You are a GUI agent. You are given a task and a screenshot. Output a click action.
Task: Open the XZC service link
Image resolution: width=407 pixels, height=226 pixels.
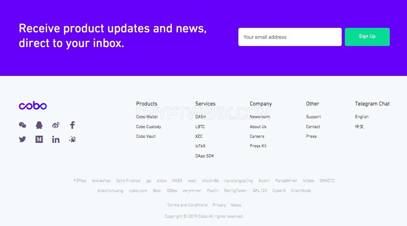pos(199,136)
